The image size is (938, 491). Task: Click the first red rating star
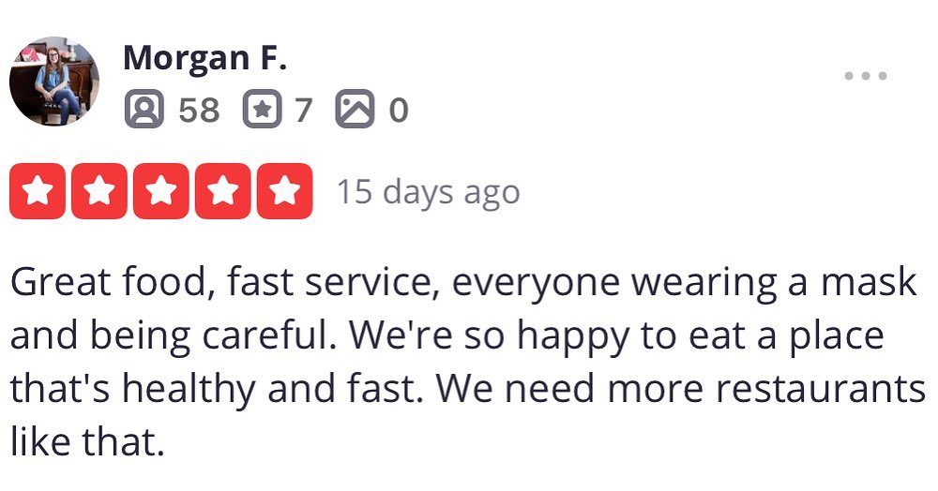pos(38,191)
